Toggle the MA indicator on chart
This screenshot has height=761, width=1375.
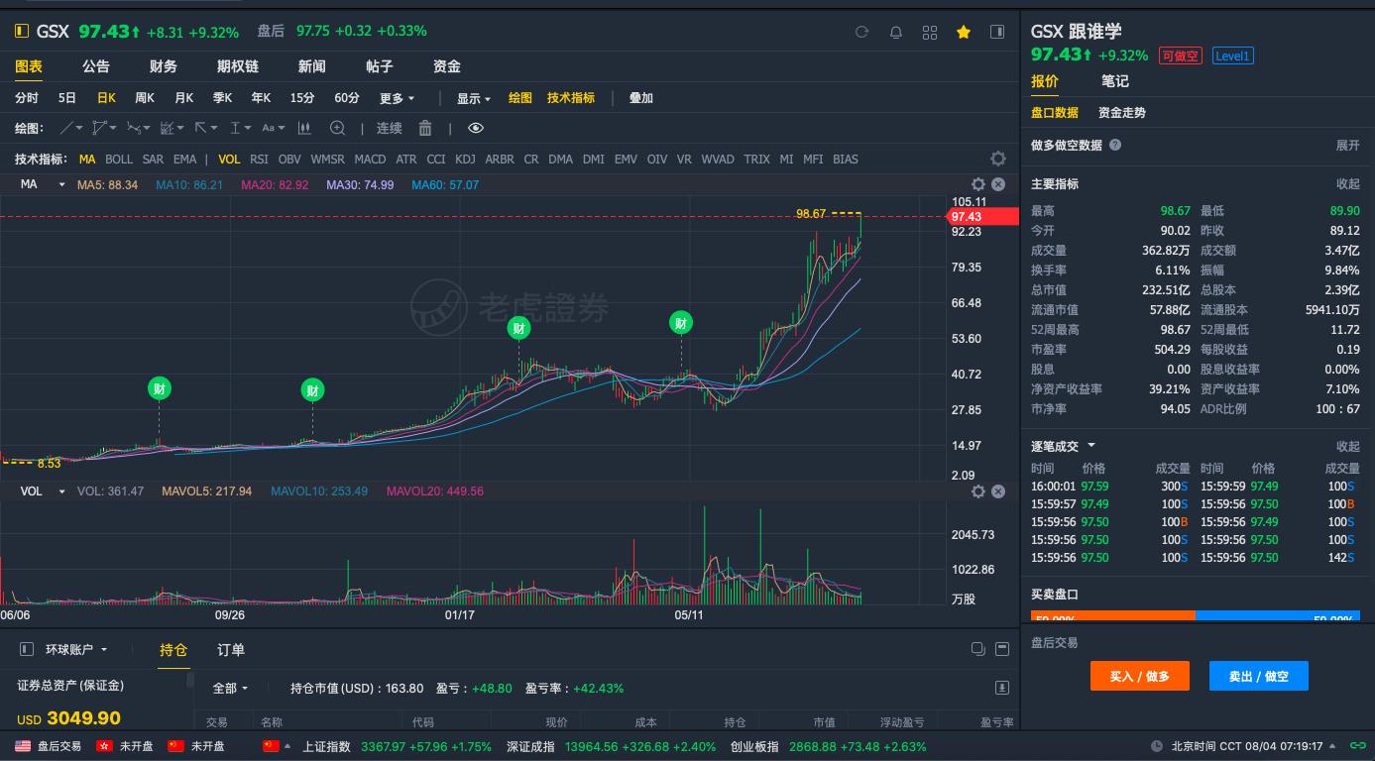click(87, 159)
